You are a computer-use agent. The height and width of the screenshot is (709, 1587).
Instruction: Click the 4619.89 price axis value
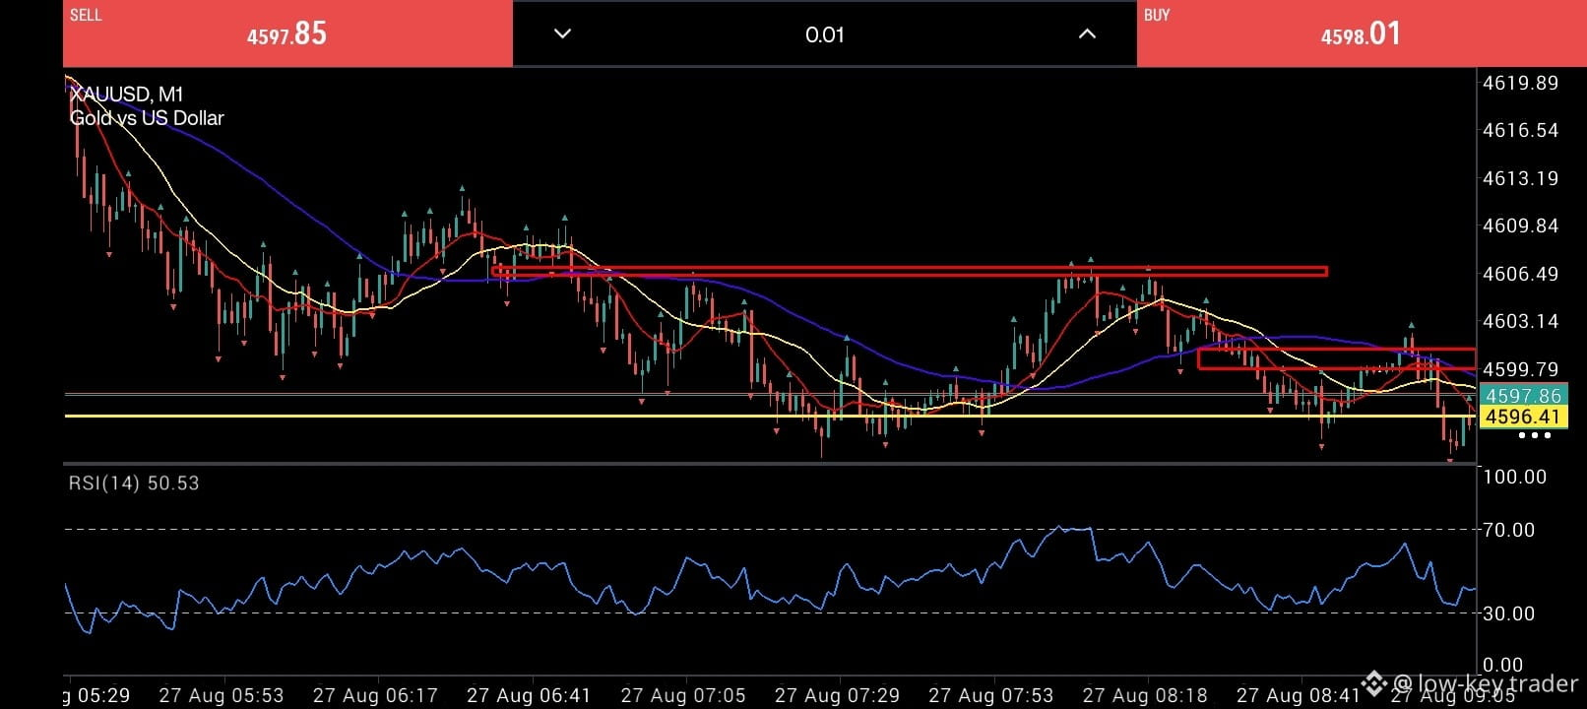(1520, 83)
